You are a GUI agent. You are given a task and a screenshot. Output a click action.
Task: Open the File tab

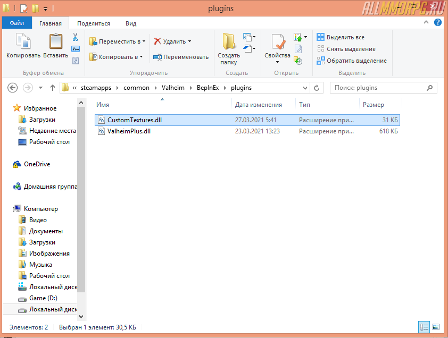(17, 23)
